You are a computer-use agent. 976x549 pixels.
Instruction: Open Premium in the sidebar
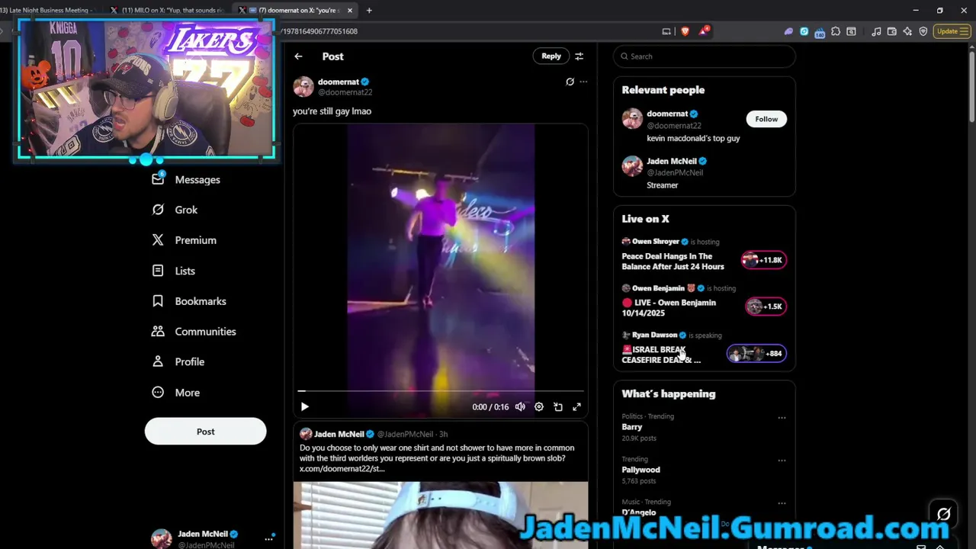pyautogui.click(x=184, y=240)
